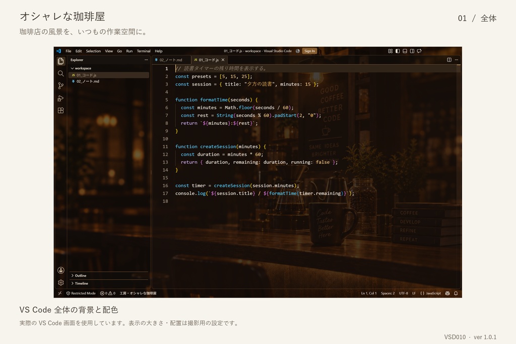Open the Search view icon
This screenshot has height=344, width=516.
(x=61, y=74)
